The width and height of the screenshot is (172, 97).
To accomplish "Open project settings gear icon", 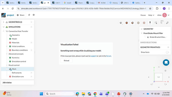I will coord(34,15).
